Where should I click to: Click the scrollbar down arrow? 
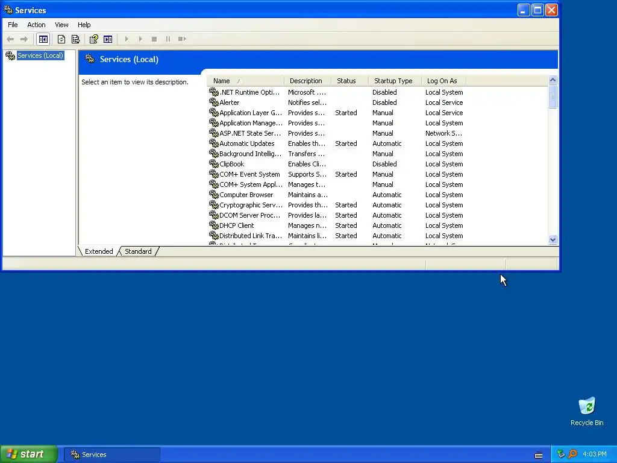(553, 240)
